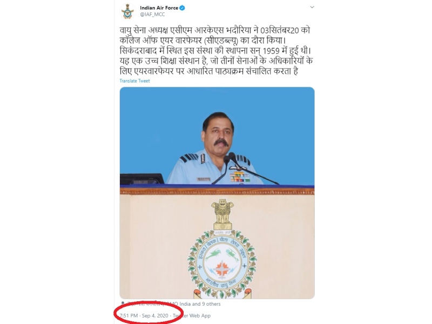Viewport: 432px width, 324px height.
Task: Click the blue verified badge
Action: pyautogui.click(x=182, y=8)
